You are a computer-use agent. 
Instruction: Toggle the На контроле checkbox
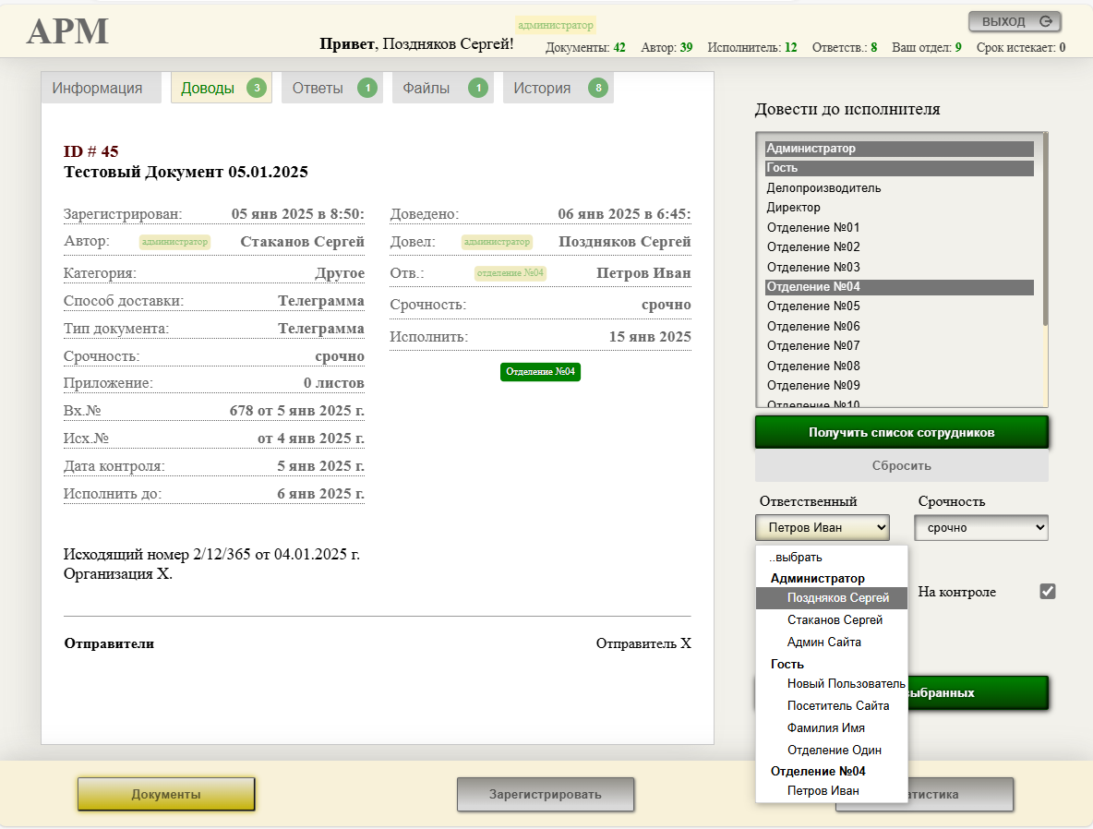click(1048, 591)
